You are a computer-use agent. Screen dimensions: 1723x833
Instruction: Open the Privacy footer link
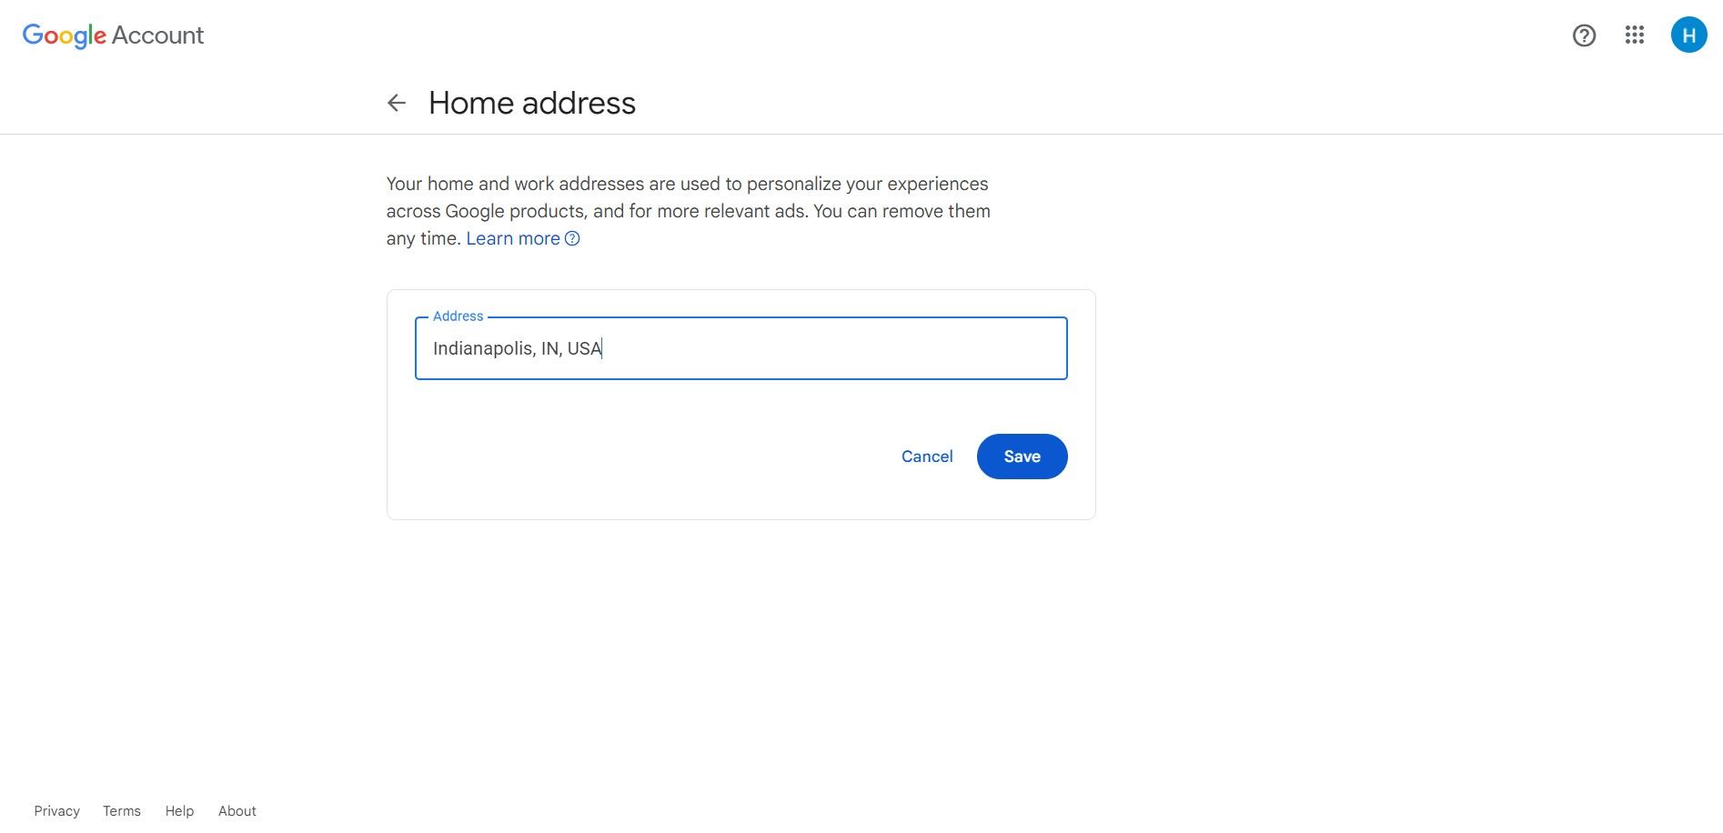[x=56, y=810]
